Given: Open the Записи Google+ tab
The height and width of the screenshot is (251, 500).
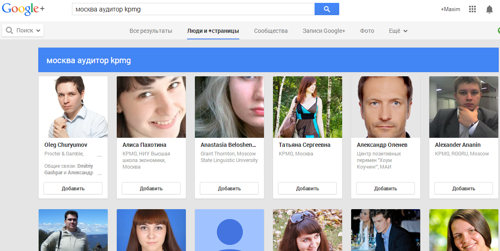Looking at the screenshot, I should (324, 31).
